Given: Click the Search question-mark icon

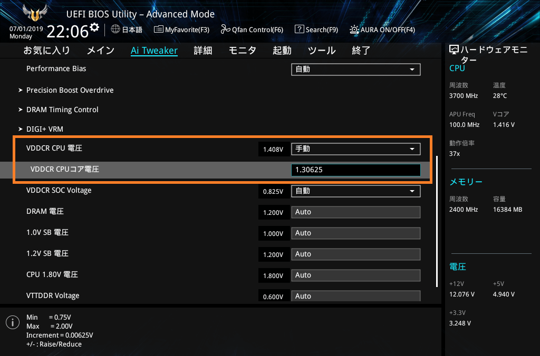Looking at the screenshot, I should point(300,29).
